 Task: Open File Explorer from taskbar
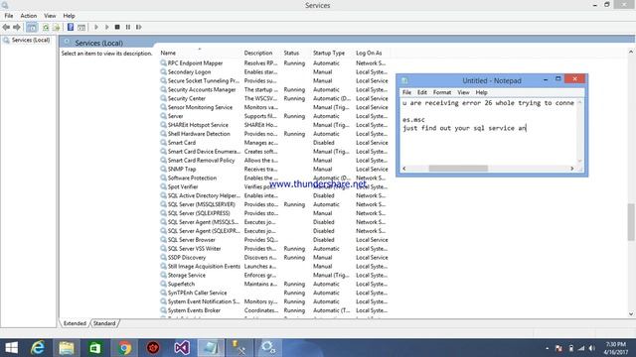click(67, 348)
